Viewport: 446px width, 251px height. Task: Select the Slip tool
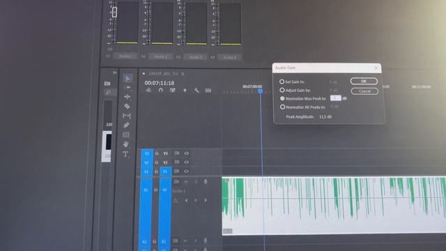click(x=127, y=116)
